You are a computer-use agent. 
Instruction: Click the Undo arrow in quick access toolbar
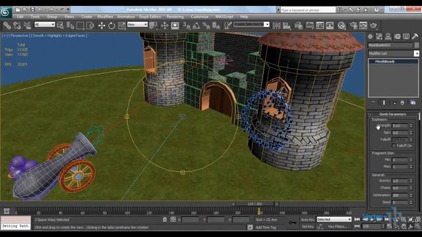coord(40,10)
